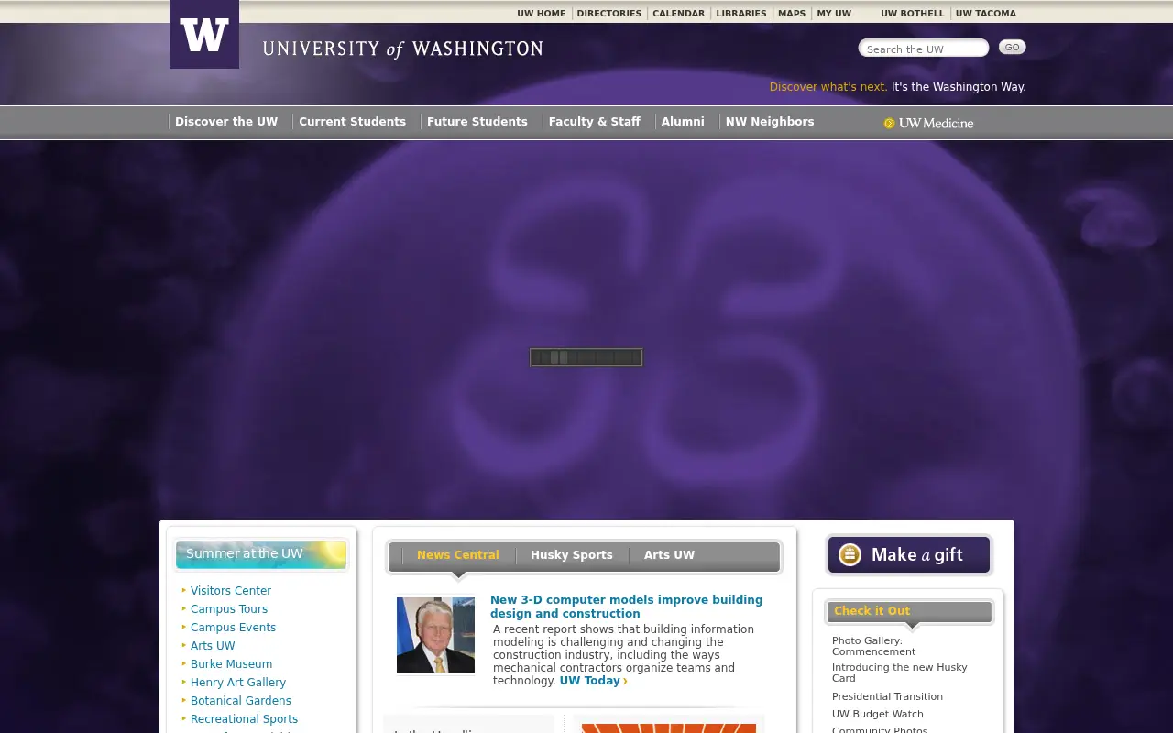
Task: Click the purple W logo block
Action: (204, 34)
